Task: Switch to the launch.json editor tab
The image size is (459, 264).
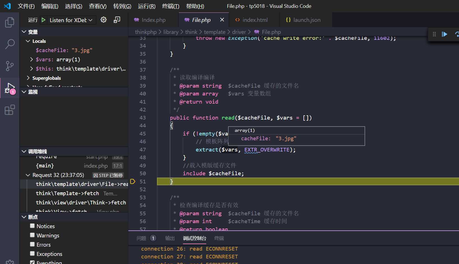Action: 306,20
